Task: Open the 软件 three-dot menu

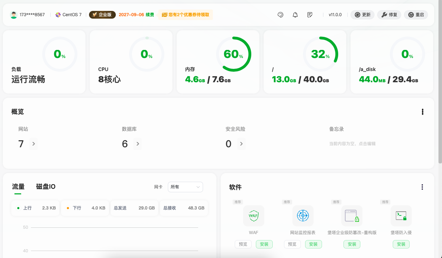Action: click(422, 187)
